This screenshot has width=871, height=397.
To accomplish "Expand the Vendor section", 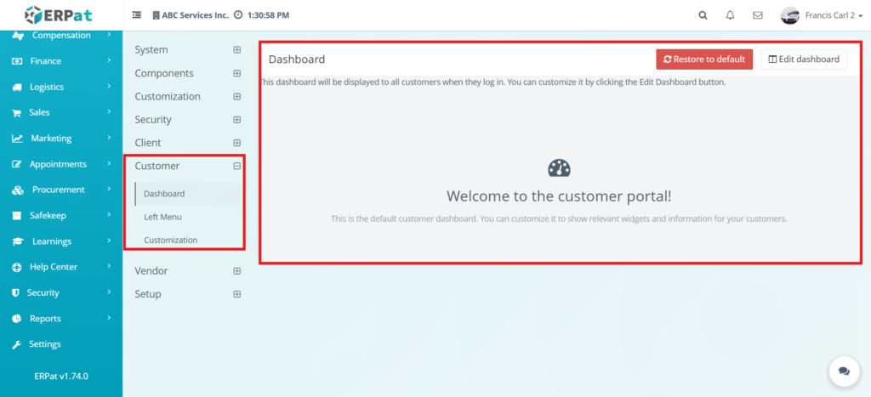I will [237, 271].
